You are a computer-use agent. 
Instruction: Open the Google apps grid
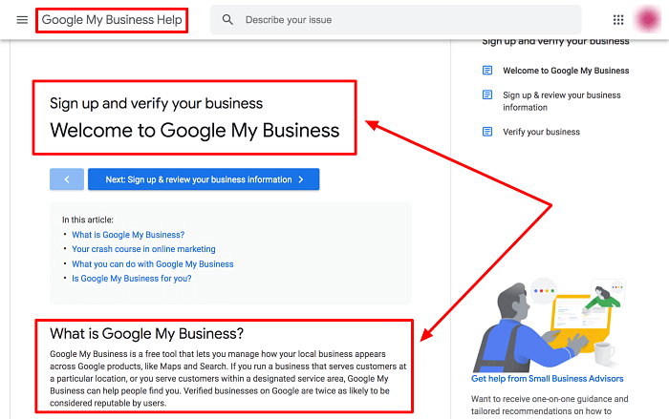tap(618, 20)
